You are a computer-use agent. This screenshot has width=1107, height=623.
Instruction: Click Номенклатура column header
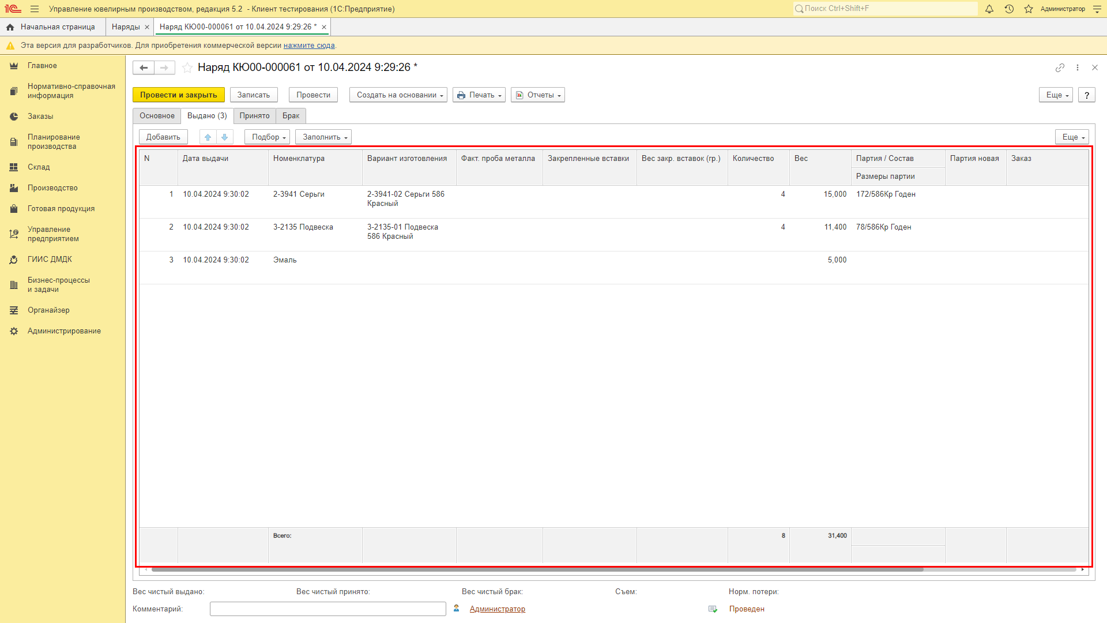[x=315, y=168]
